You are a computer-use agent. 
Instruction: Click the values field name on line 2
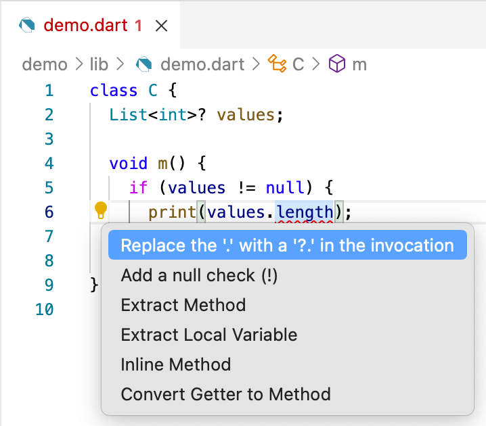(245, 114)
